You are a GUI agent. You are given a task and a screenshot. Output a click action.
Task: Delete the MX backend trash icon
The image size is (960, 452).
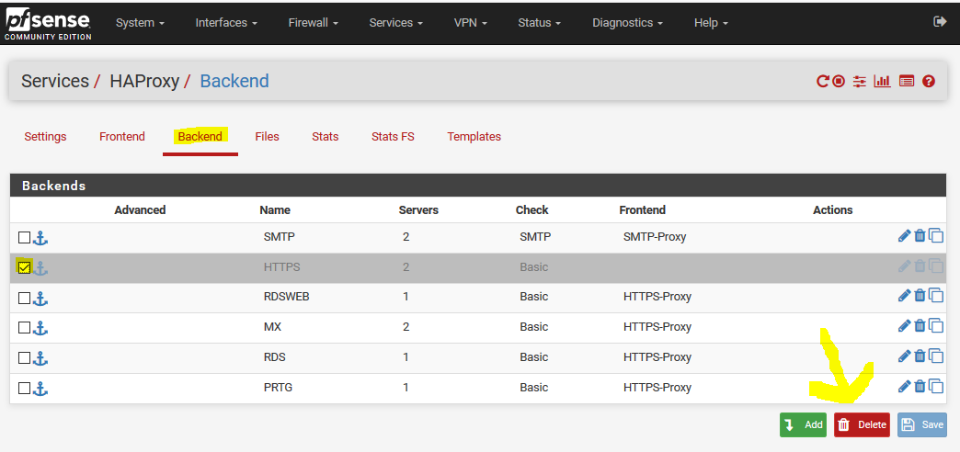(920, 325)
